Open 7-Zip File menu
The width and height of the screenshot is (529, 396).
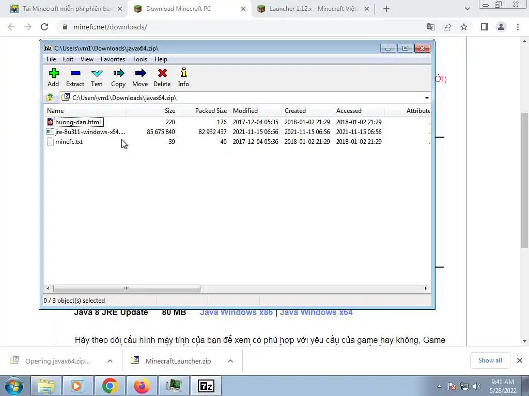point(51,59)
